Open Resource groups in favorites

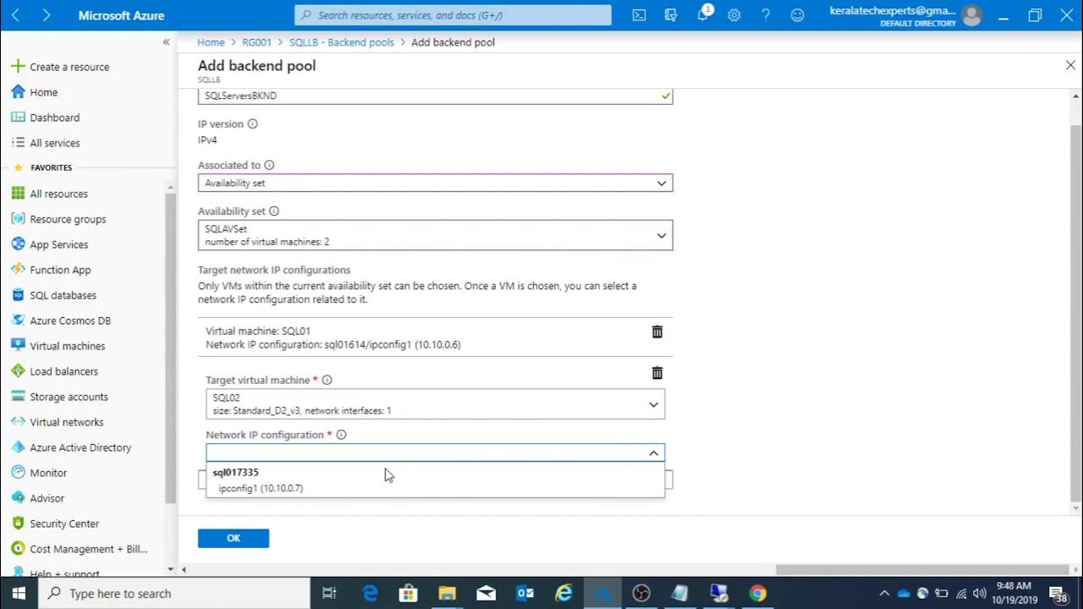point(68,219)
